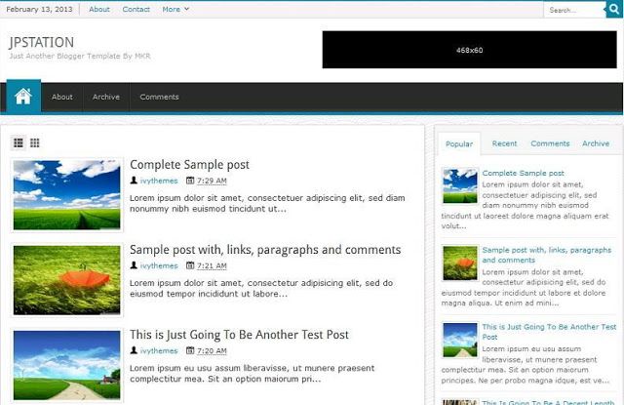
Task: Open Archive in dark navigation bar
Action: point(106,97)
